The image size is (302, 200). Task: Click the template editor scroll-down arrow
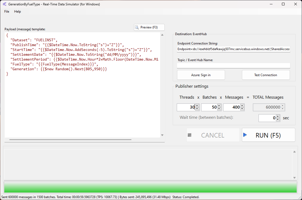click(x=162, y=135)
